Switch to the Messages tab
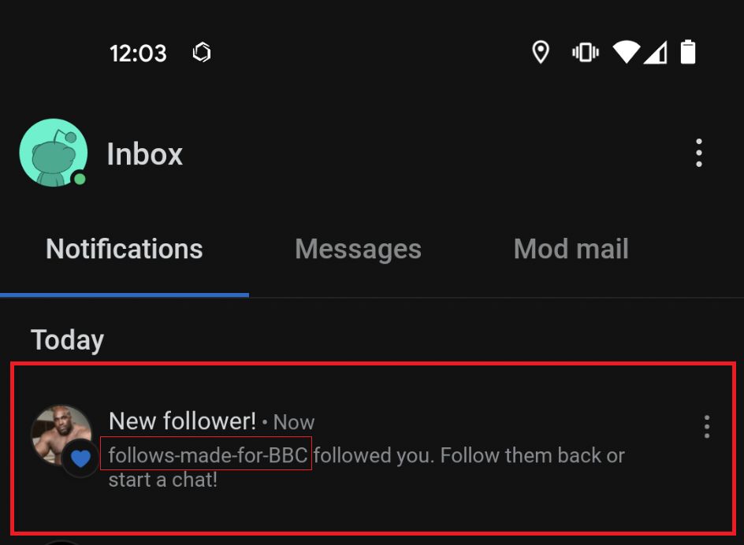Viewport: 744px width, 545px height. (358, 248)
